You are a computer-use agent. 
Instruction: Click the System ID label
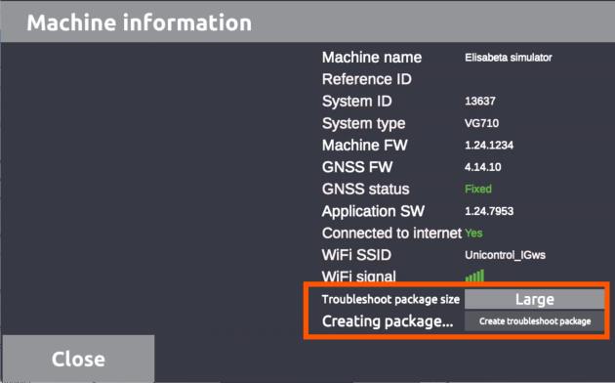pyautogui.click(x=357, y=102)
